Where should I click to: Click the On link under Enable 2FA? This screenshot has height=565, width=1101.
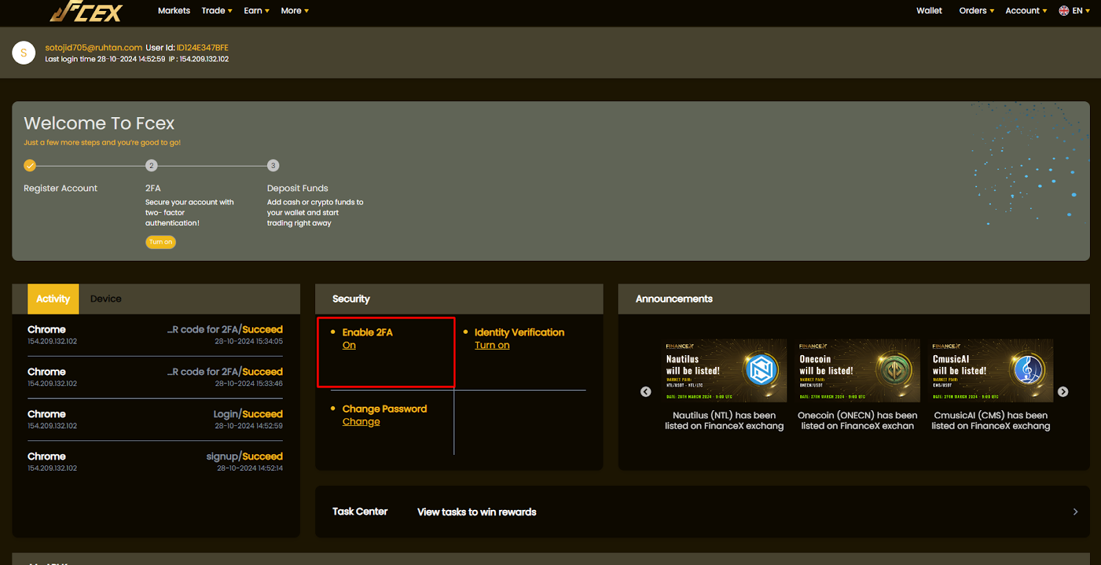coord(349,345)
